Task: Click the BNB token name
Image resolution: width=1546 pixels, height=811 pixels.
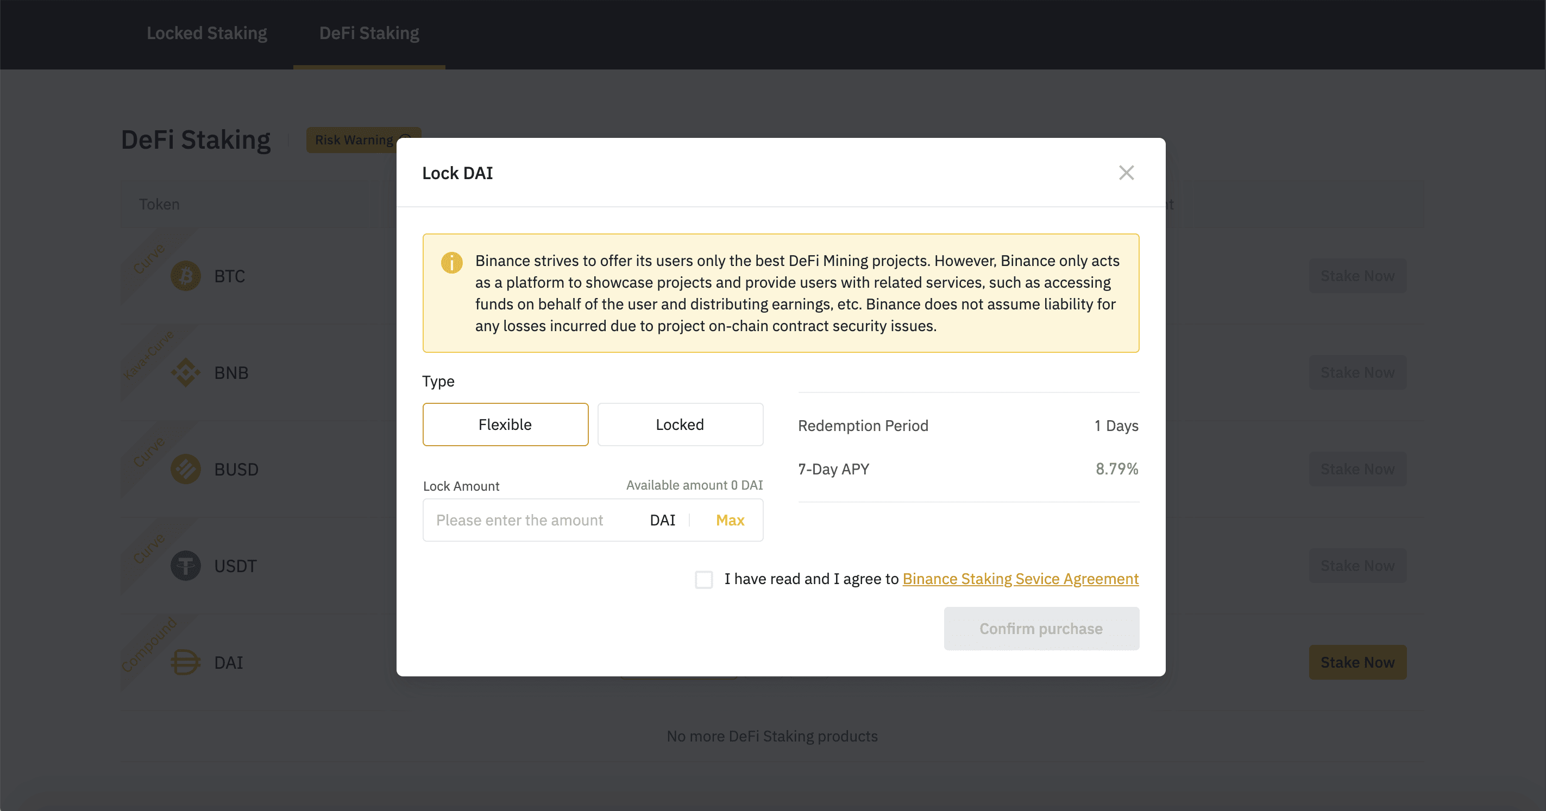Action: (x=231, y=372)
